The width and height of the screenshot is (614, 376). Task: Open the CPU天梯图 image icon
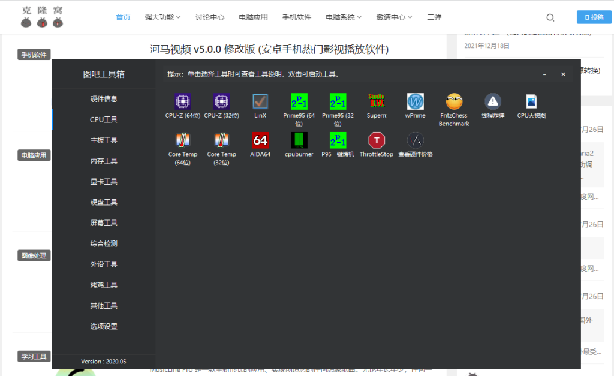[x=531, y=101]
